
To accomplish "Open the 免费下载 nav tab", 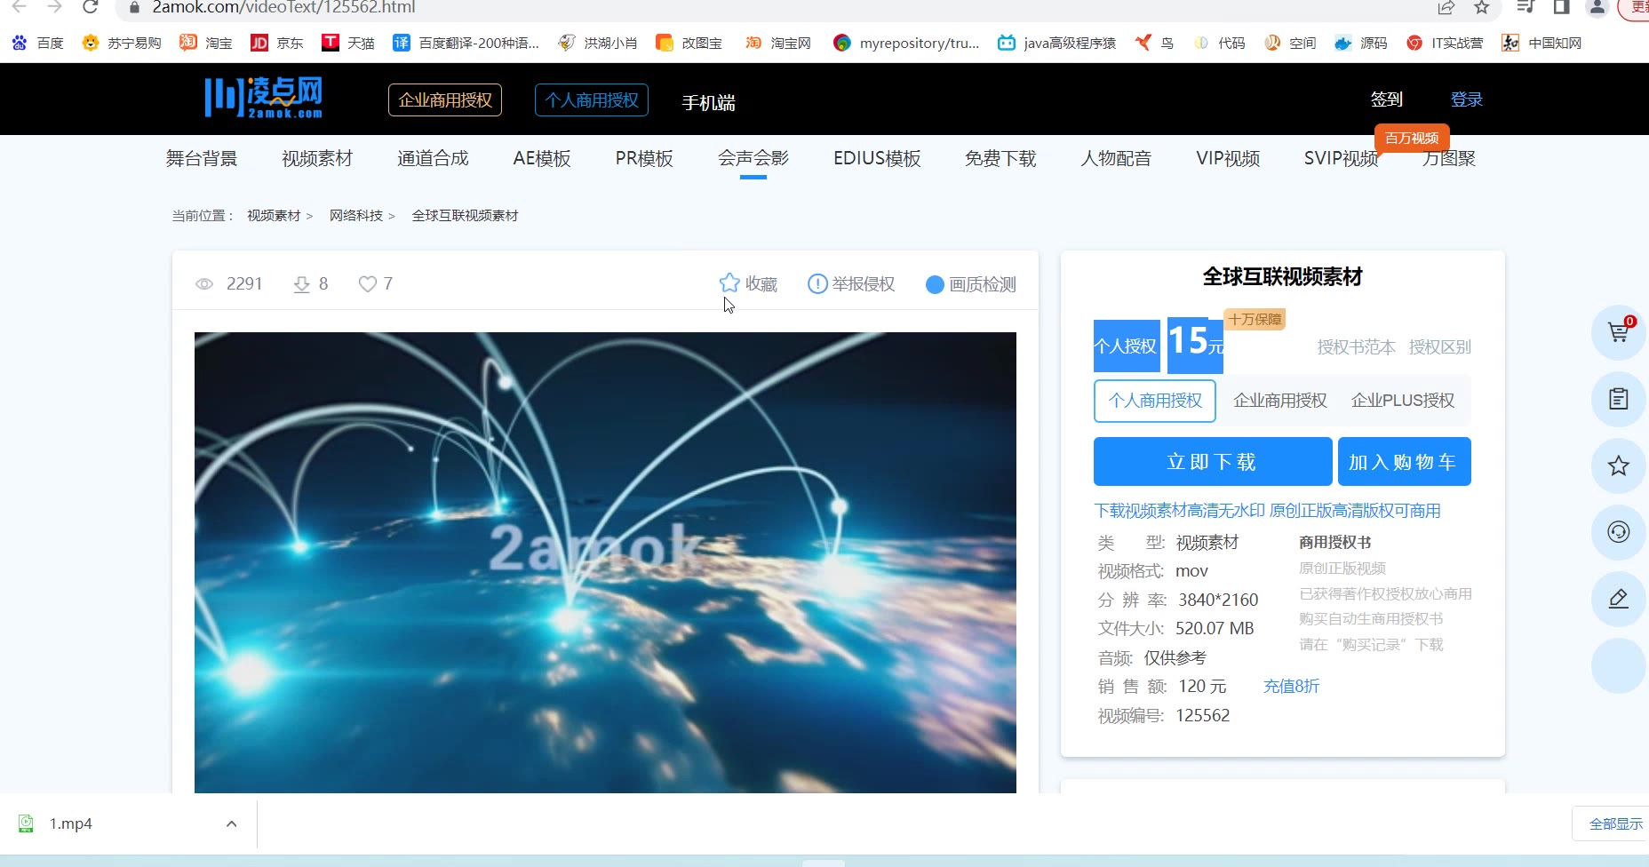I will (x=1000, y=158).
